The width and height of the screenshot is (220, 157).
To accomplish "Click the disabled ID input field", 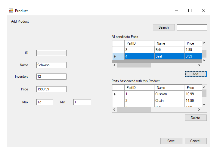I will coord(51,53).
